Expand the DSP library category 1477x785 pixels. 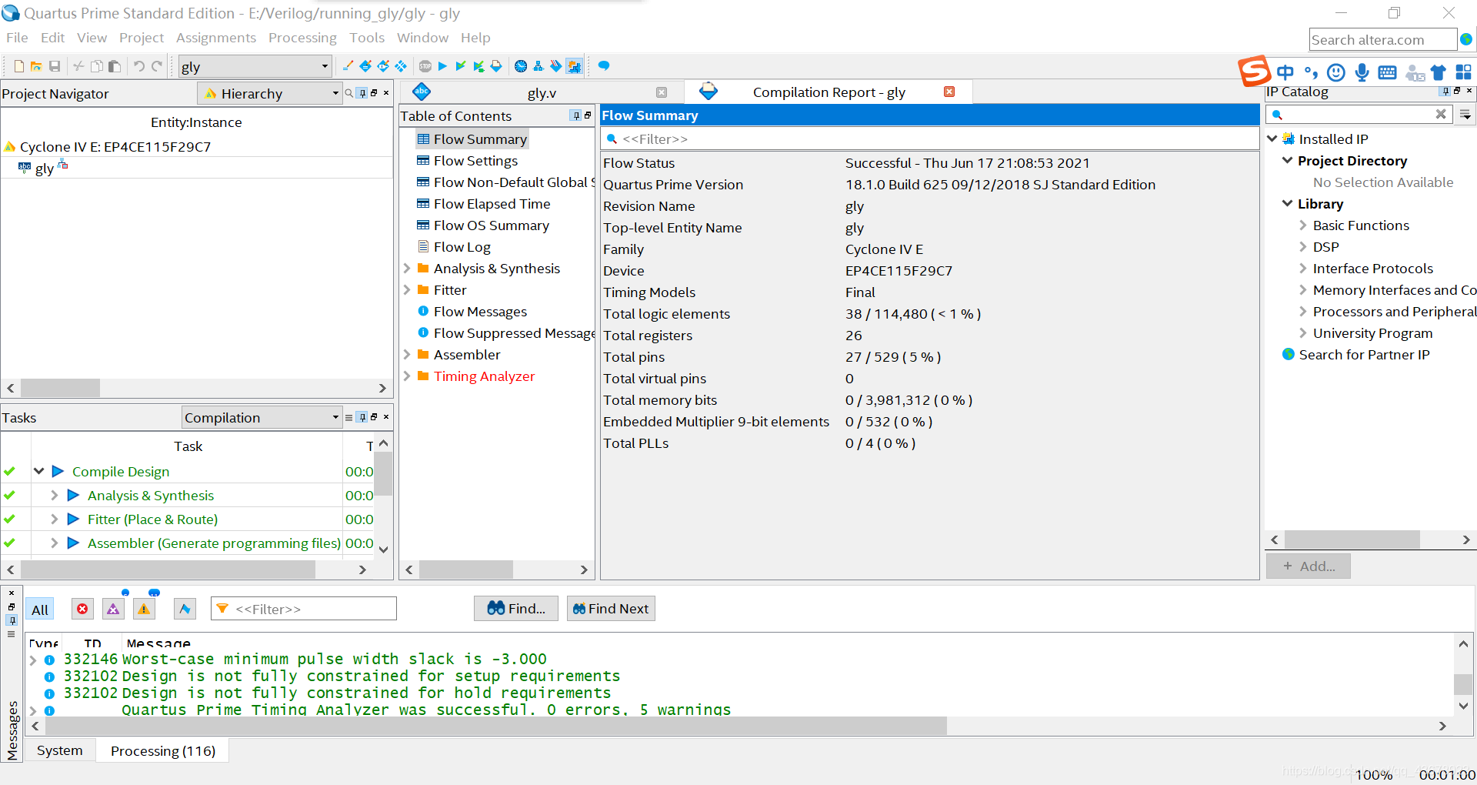(x=1303, y=247)
